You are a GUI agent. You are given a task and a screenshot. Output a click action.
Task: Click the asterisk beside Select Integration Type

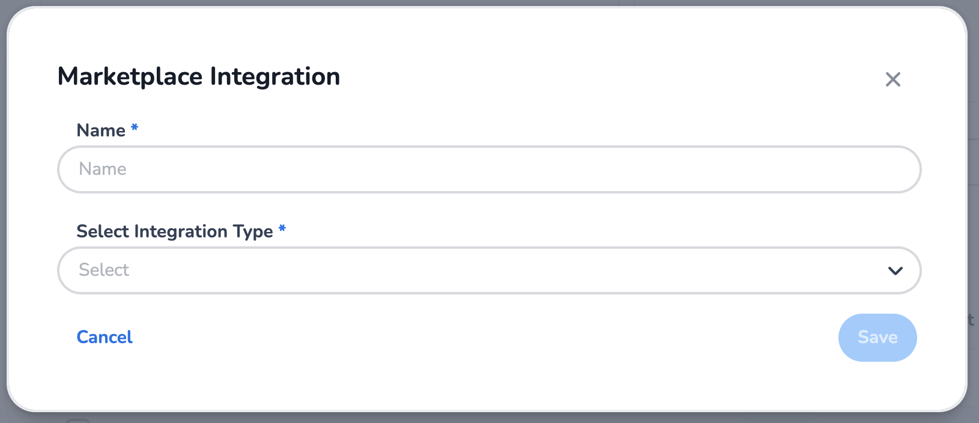(x=282, y=229)
